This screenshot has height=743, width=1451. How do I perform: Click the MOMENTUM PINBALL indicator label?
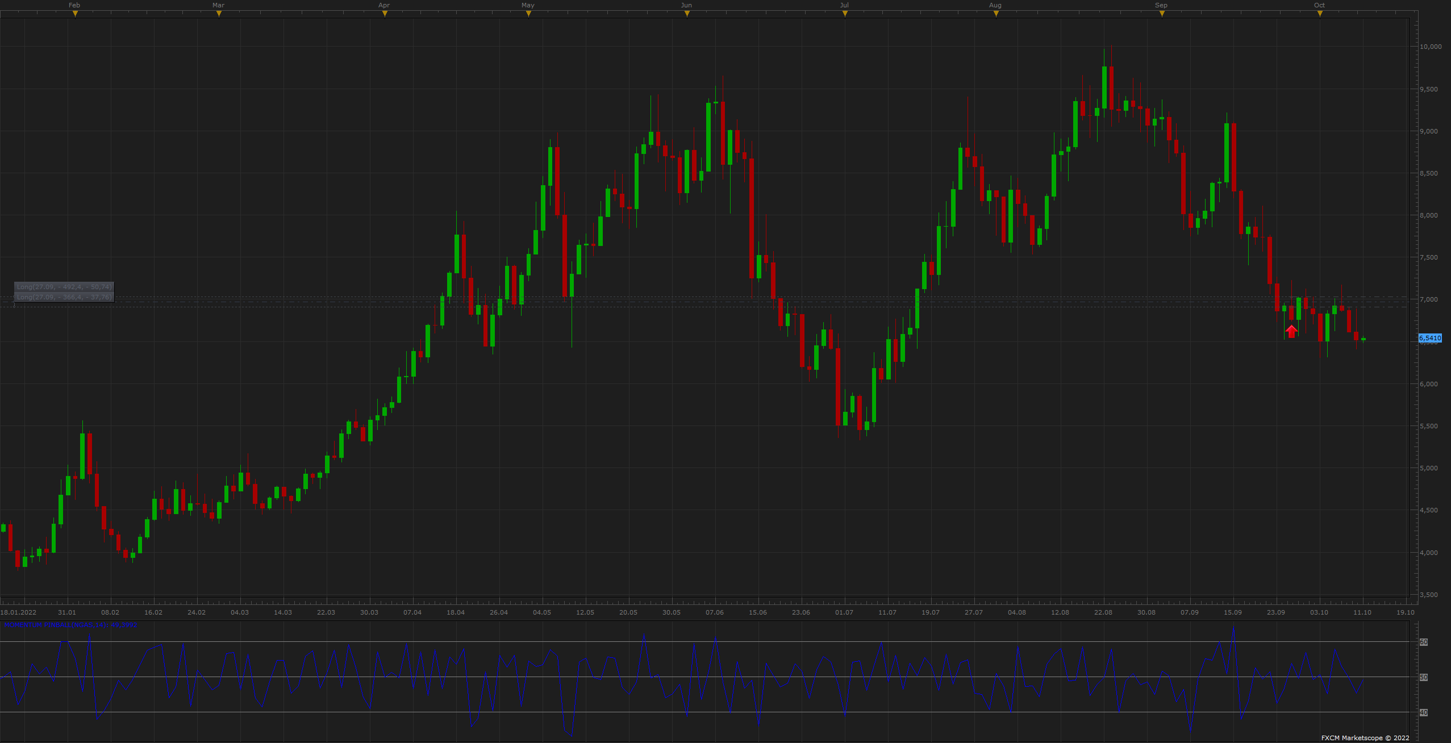(x=70, y=625)
